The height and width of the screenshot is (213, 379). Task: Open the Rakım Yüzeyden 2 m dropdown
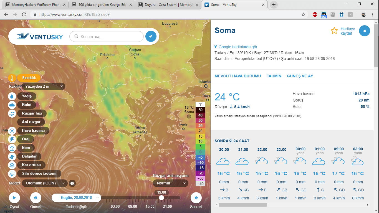(x=43, y=87)
